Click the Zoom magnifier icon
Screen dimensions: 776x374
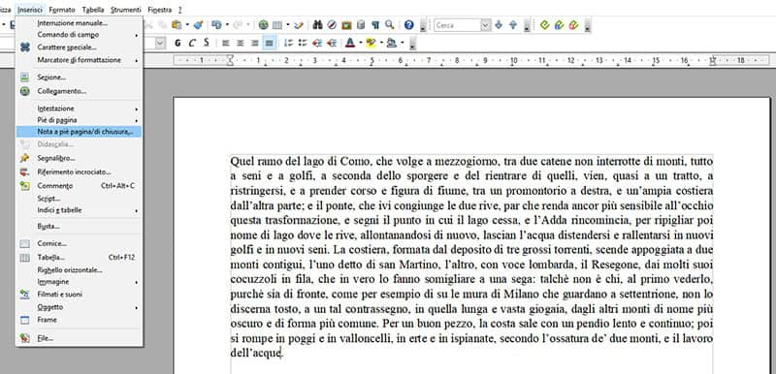pyautogui.click(x=390, y=24)
